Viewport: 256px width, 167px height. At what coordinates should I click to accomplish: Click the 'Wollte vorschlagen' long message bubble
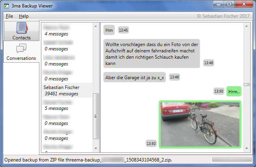pos(152,54)
